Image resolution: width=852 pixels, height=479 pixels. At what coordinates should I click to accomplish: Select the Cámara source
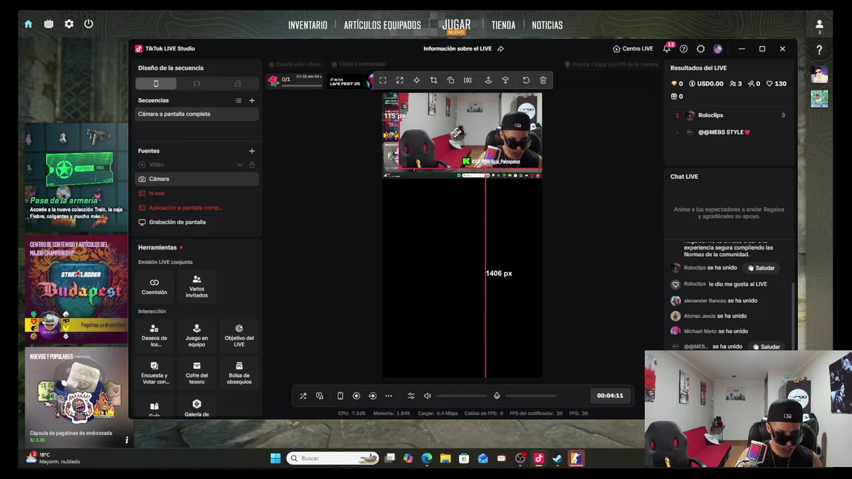[x=196, y=179]
